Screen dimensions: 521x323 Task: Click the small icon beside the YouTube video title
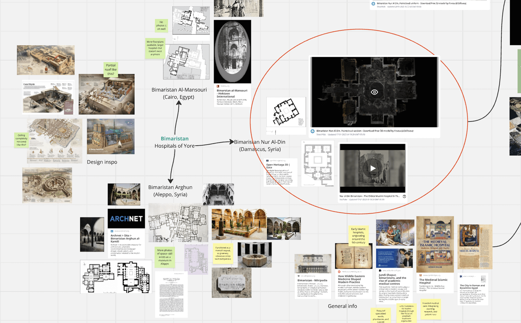tap(404, 196)
